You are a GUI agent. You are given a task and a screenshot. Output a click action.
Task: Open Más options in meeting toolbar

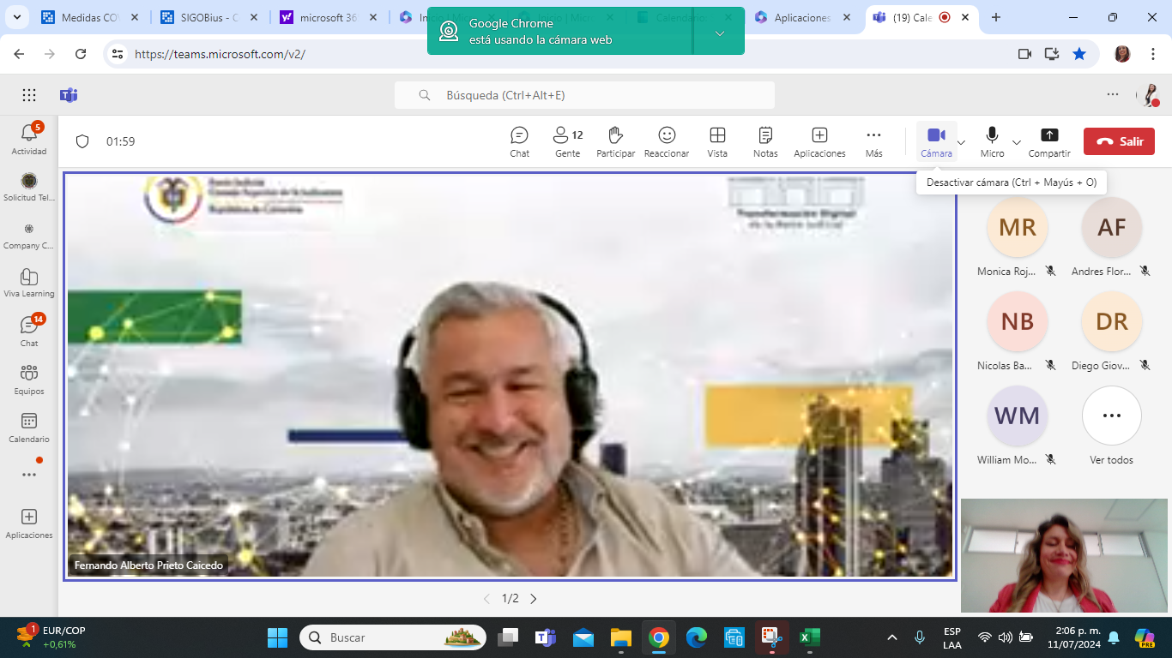coord(873,141)
